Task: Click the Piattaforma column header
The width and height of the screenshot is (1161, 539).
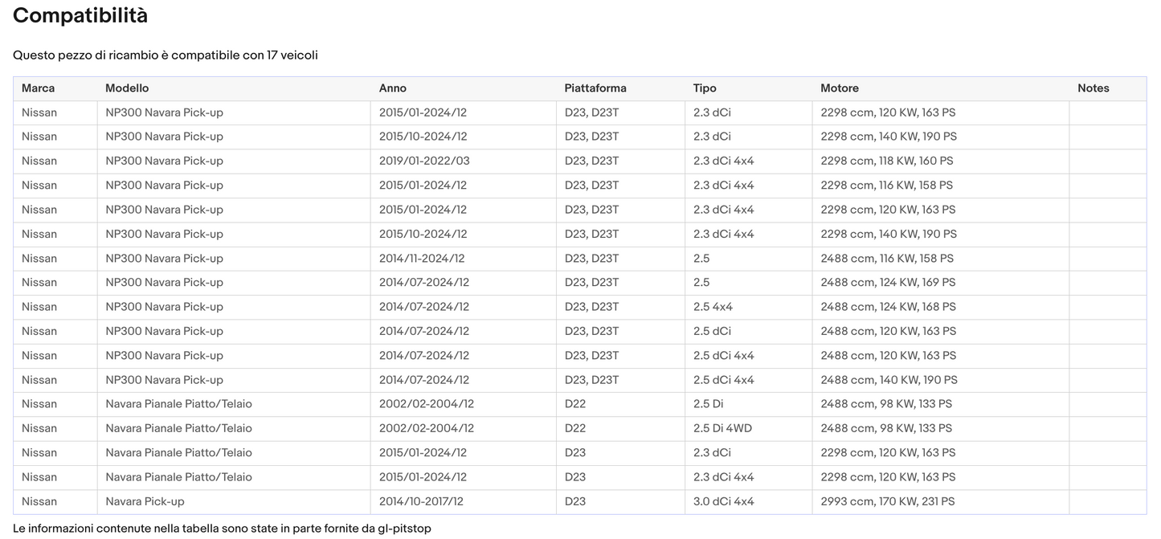Action: coord(595,88)
